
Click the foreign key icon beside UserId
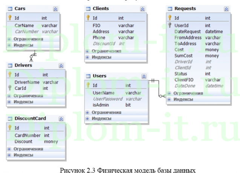pos(170,25)
